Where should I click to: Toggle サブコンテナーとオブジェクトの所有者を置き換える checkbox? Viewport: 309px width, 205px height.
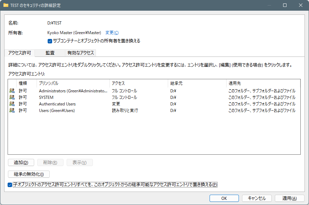point(50,41)
